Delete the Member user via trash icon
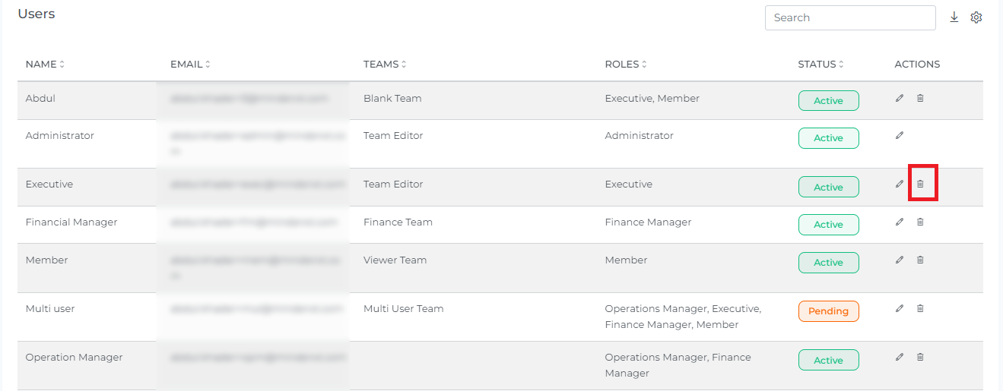This screenshot has width=1003, height=391. pos(920,260)
